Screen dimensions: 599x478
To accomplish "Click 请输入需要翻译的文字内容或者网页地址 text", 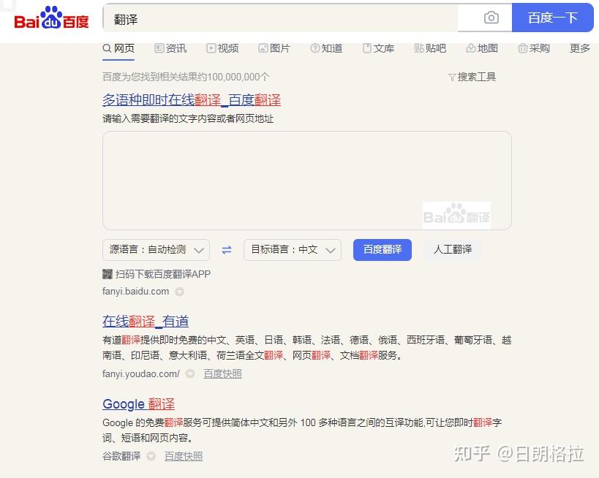I will (188, 118).
